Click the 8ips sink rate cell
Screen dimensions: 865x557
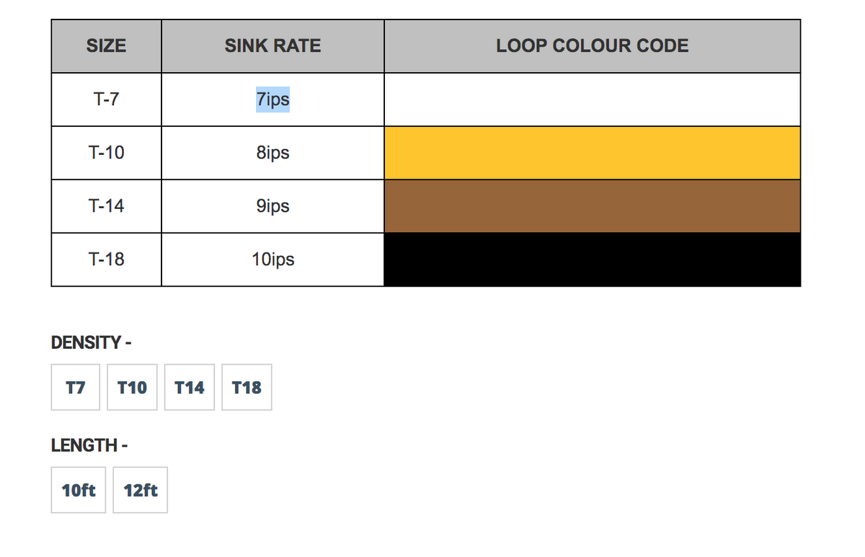click(x=272, y=153)
